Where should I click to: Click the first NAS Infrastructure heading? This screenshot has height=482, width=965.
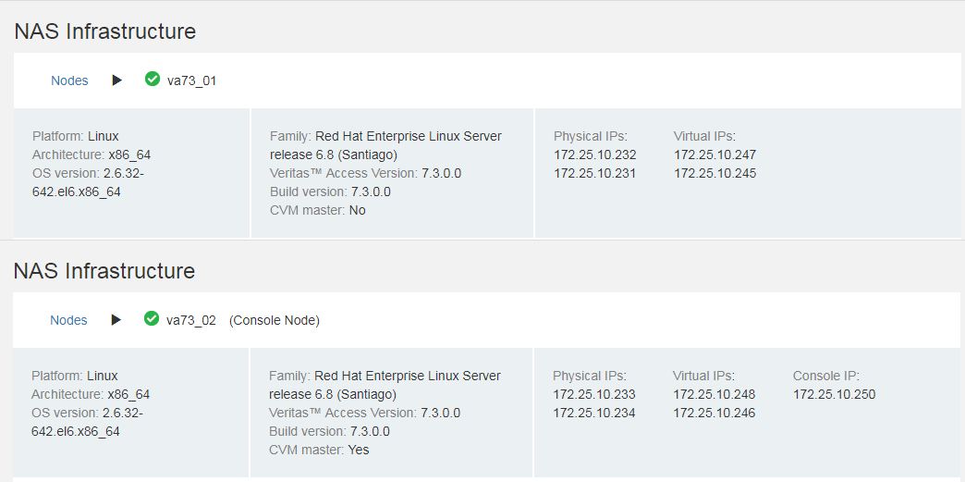[x=105, y=31]
